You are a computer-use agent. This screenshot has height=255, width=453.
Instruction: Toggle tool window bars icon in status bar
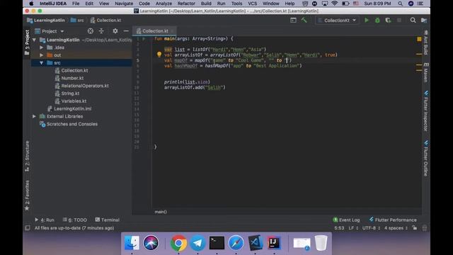click(28, 228)
